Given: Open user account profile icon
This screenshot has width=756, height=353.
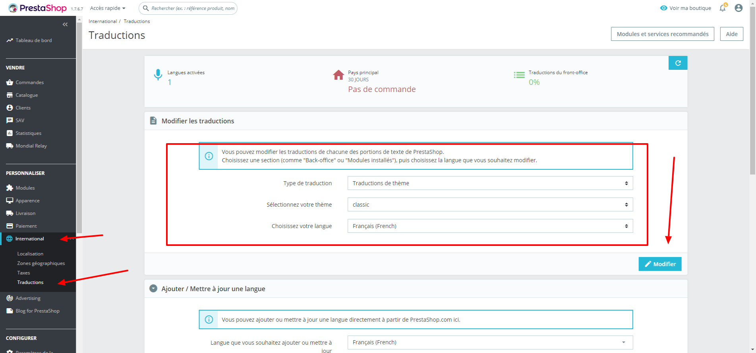Looking at the screenshot, I should [x=739, y=8].
